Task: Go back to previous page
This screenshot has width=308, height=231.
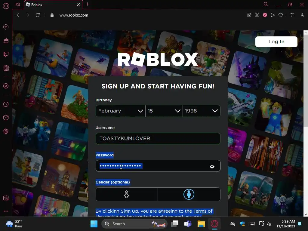Action: 18,15
